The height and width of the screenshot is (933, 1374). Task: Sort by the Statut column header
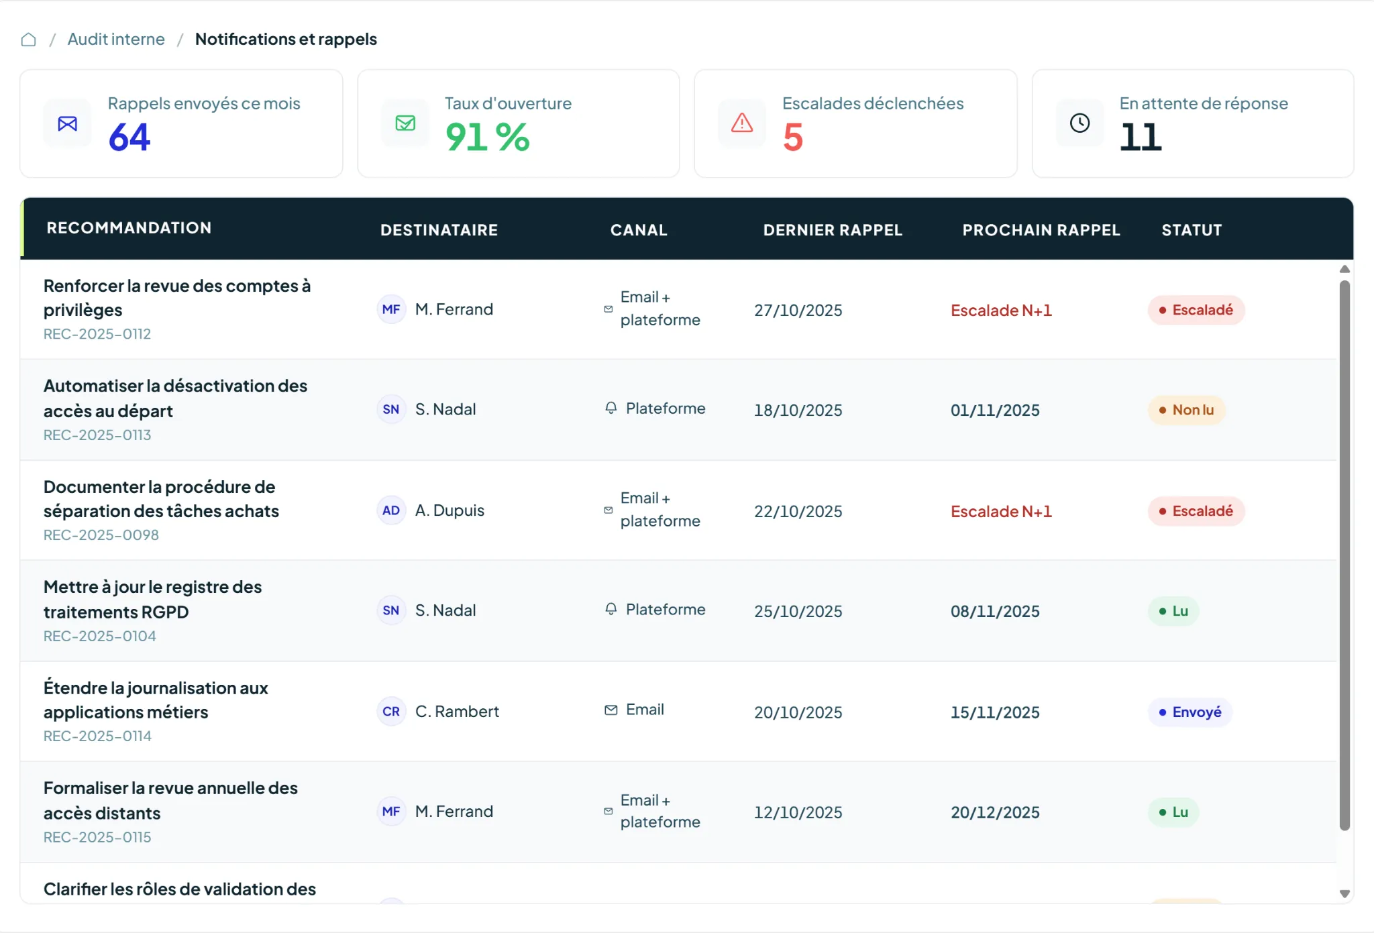pos(1192,230)
